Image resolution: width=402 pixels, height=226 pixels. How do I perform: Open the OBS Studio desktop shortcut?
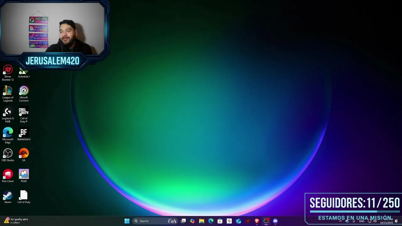[x=8, y=155]
